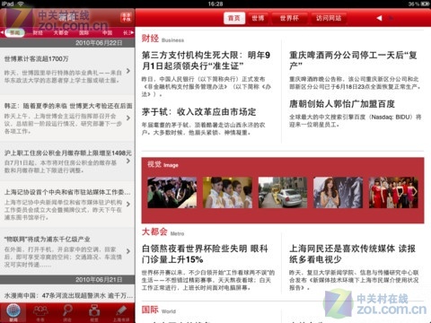The height and width of the screenshot is (323, 431).
Task: Open the hostesses in white dresses thumbnail
Action: click(x=227, y=193)
